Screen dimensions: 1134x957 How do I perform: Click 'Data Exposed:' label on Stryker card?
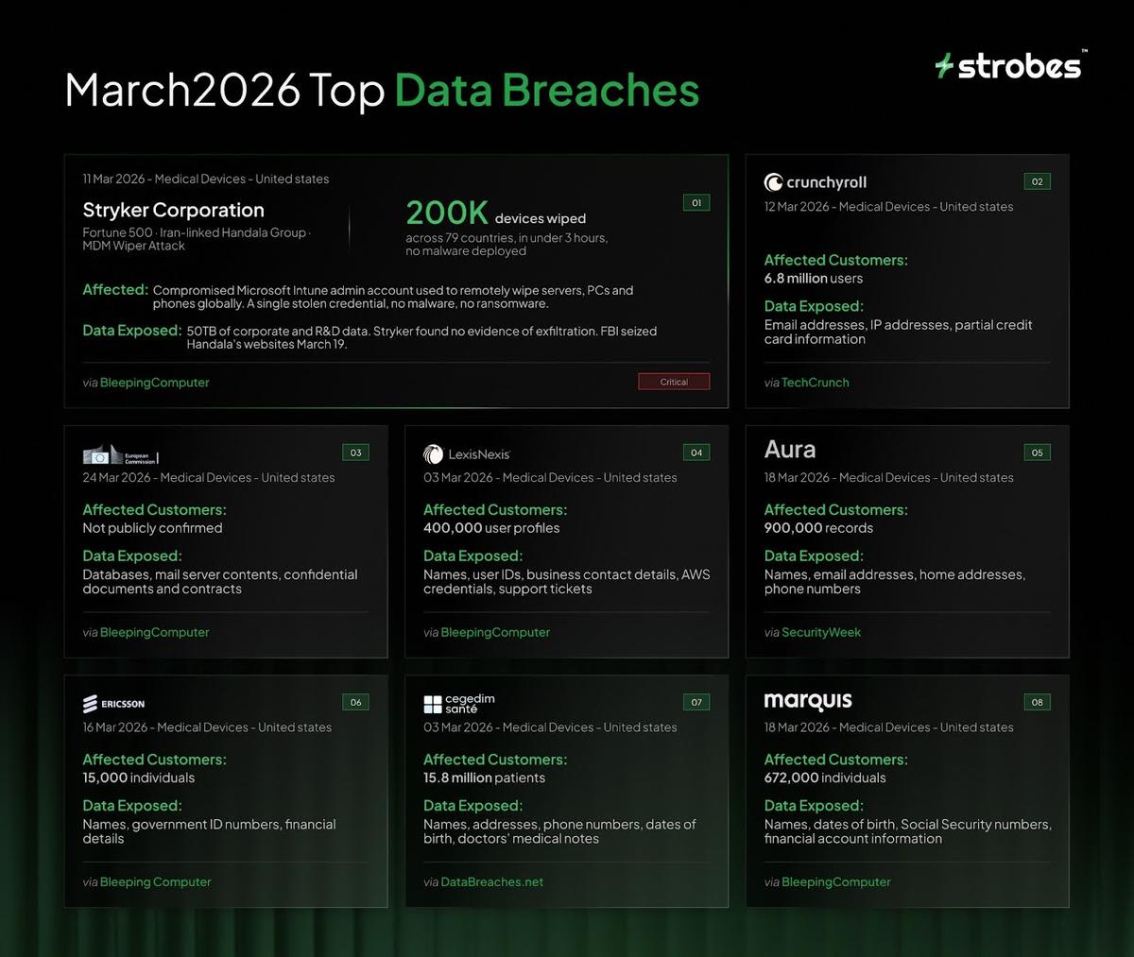[132, 330]
